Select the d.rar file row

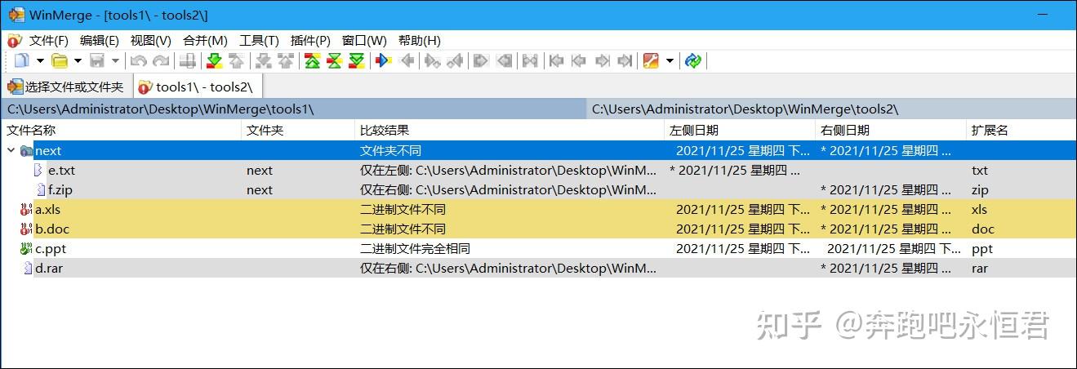pyautogui.click(x=538, y=268)
